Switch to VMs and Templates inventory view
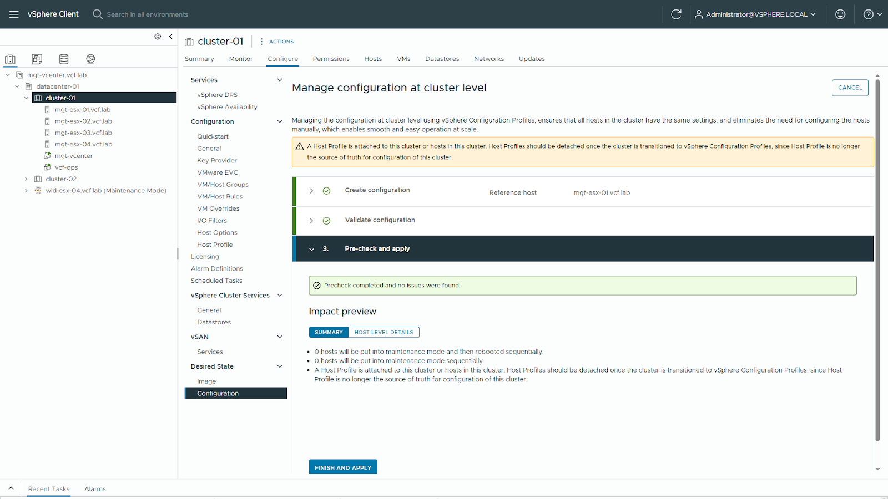888x499 pixels. [x=37, y=59]
